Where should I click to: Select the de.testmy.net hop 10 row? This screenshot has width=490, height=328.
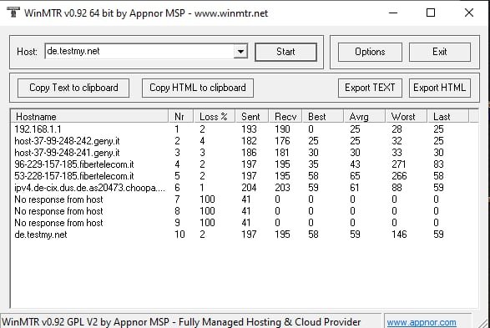point(245,235)
